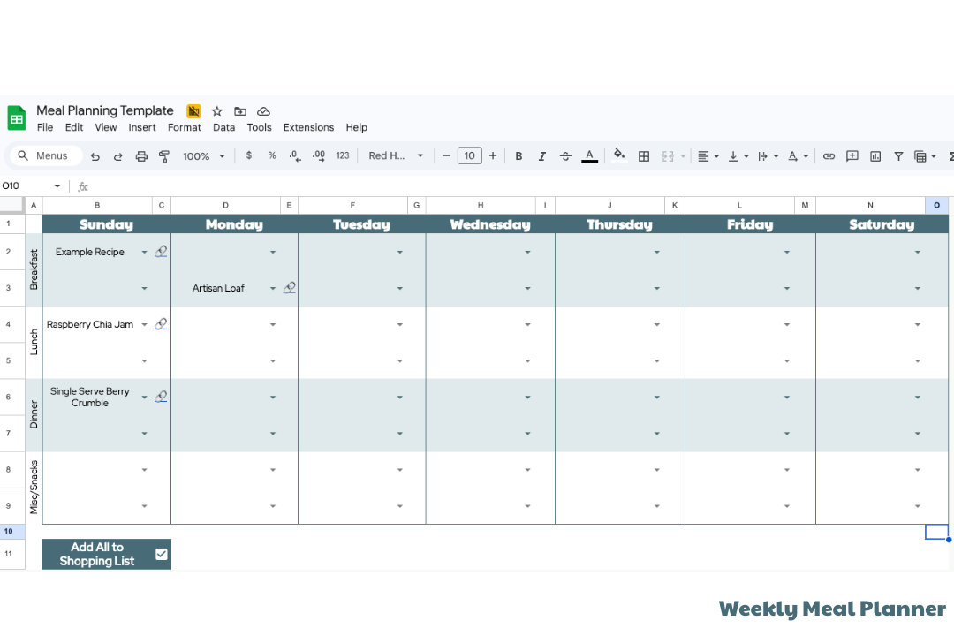Open the Format menu
Image resolution: width=954 pixels, height=636 pixels.
point(185,127)
